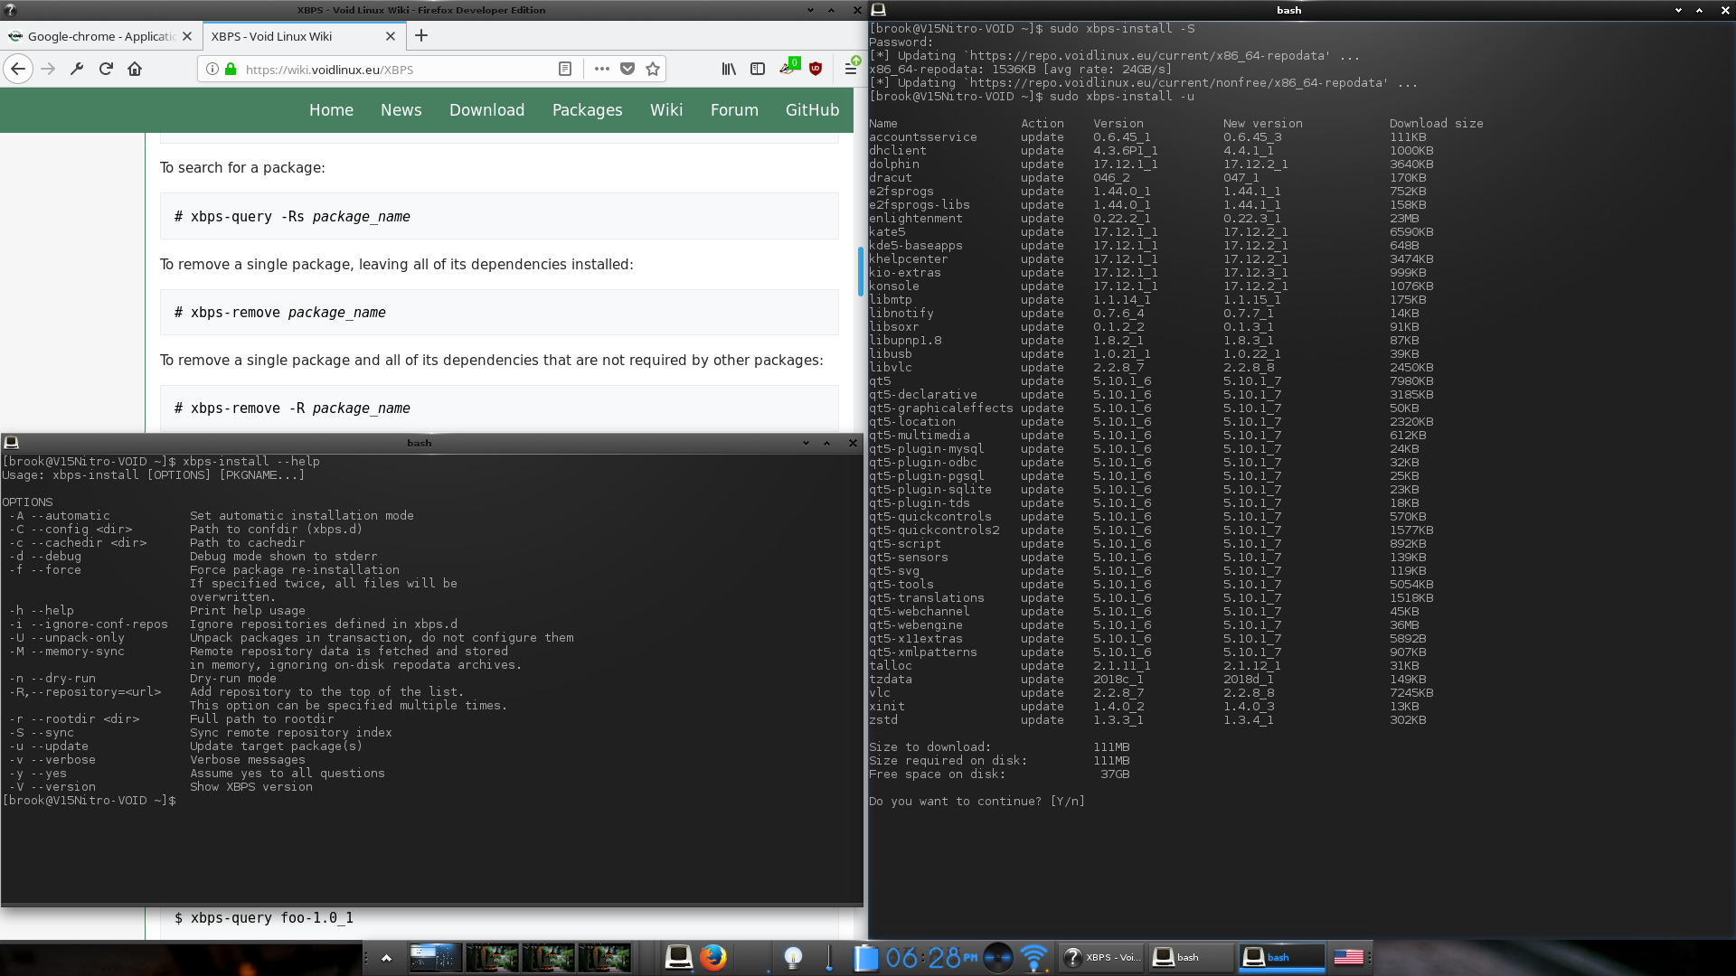Open developer tools wrench icon
Screen dimensions: 1736x976
(x=77, y=69)
